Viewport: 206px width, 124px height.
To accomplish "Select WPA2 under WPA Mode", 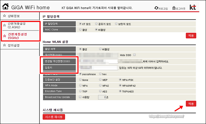I will (x=100, y=85).
